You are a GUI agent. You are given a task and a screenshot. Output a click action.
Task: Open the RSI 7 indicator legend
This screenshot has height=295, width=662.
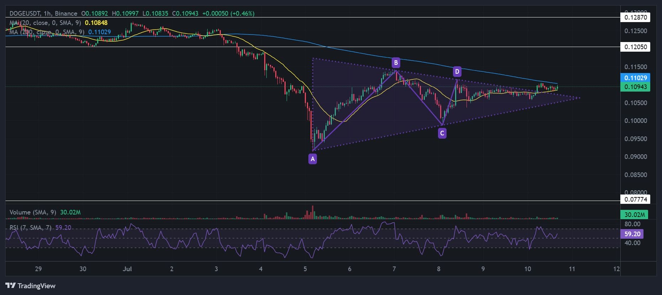[31, 227]
